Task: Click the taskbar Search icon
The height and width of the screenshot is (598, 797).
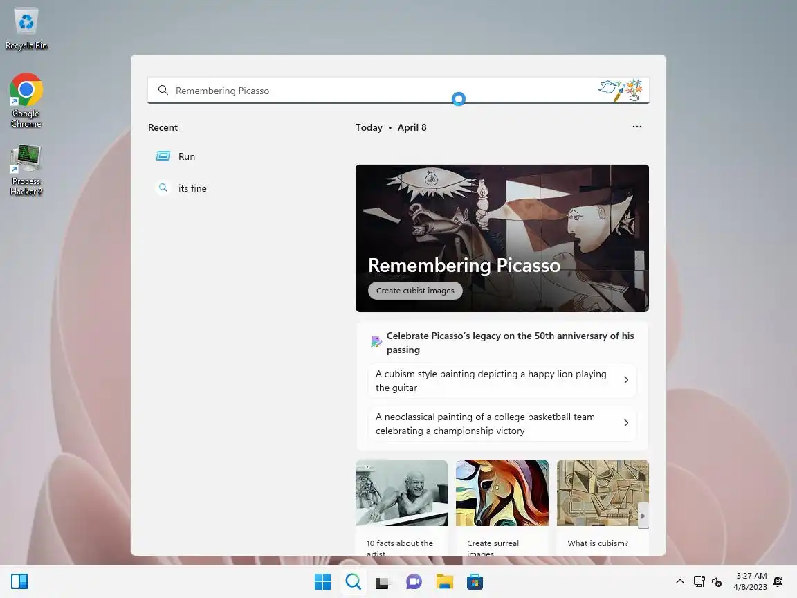Action: click(353, 581)
